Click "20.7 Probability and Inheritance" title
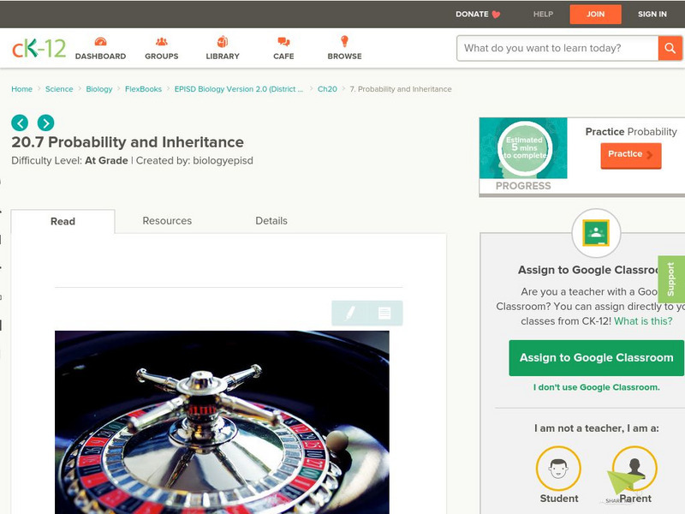 tap(128, 142)
